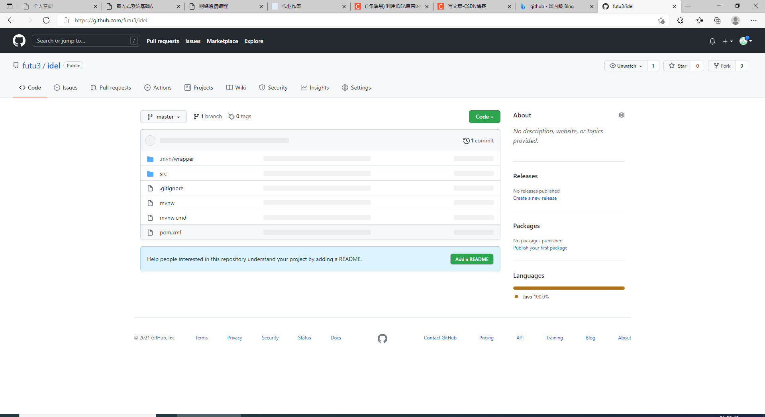The width and height of the screenshot is (765, 417).
Task: Fork the repository
Action: click(x=722, y=66)
